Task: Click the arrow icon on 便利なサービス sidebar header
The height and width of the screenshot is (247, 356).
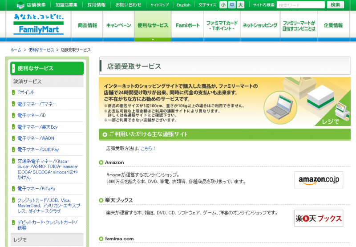Action: click(13, 68)
